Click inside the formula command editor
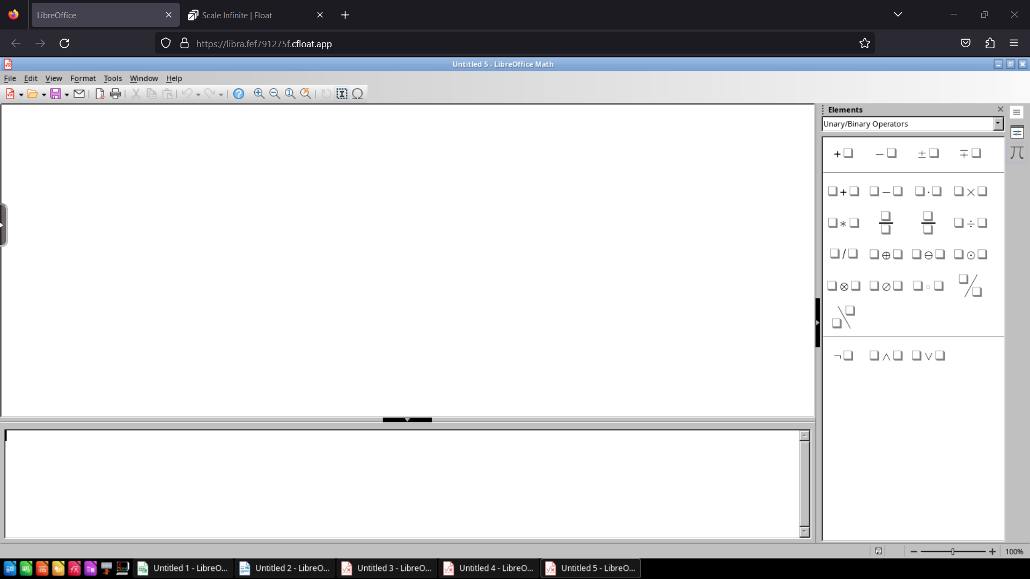Image resolution: width=1030 pixels, height=579 pixels. pyautogui.click(x=402, y=484)
